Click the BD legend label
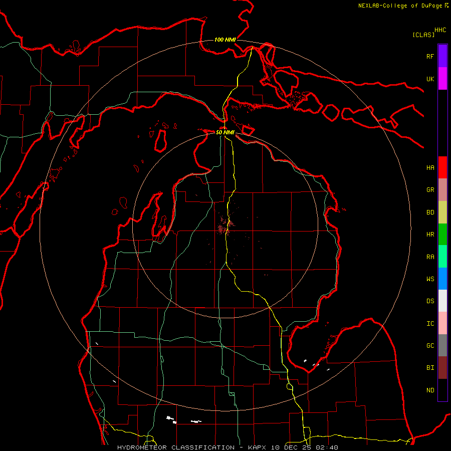Screen dimensions: 451x451 [x=430, y=212]
